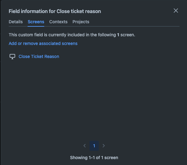187x165 pixels.
Task: Click the dialog title Field information heading
Action: point(55,11)
